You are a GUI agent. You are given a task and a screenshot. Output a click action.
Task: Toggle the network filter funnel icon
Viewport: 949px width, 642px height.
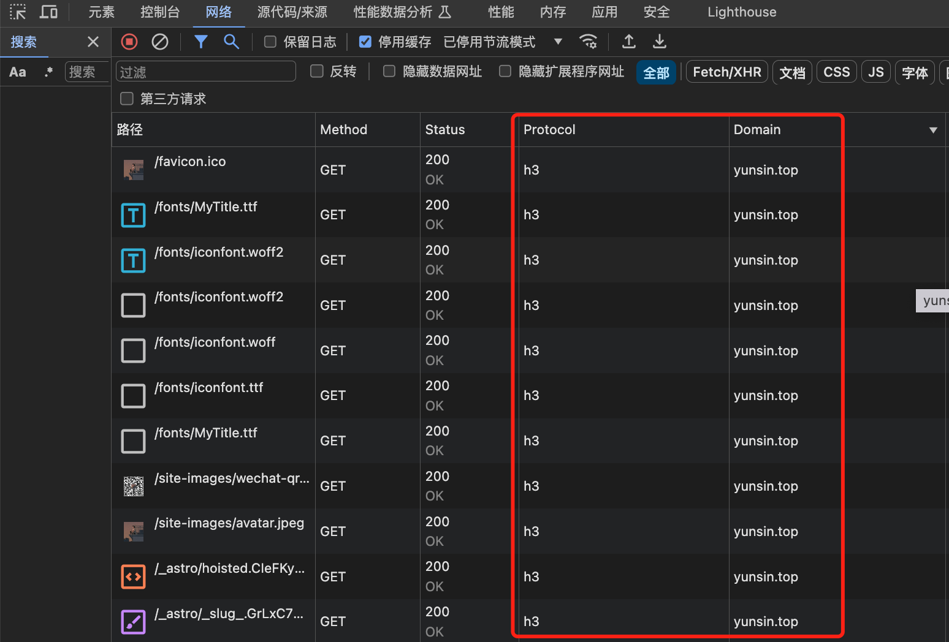tap(201, 42)
